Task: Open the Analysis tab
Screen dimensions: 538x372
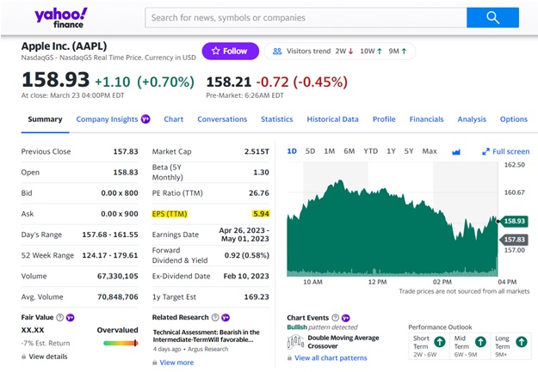Action: pos(472,119)
